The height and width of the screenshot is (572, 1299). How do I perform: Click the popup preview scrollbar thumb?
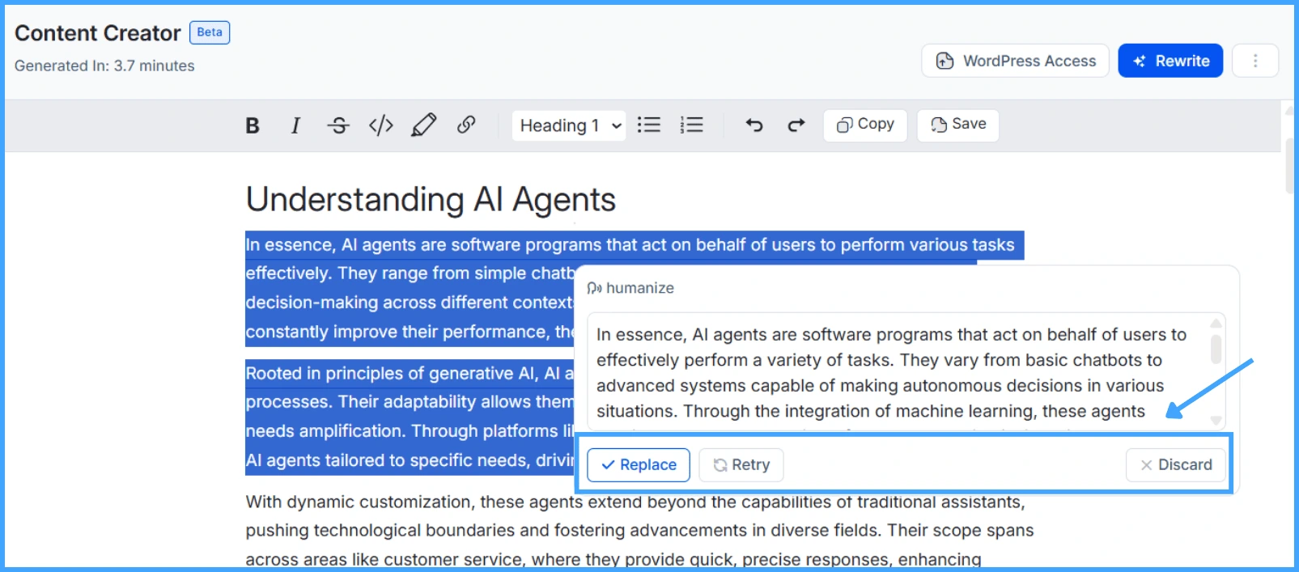tap(1216, 349)
